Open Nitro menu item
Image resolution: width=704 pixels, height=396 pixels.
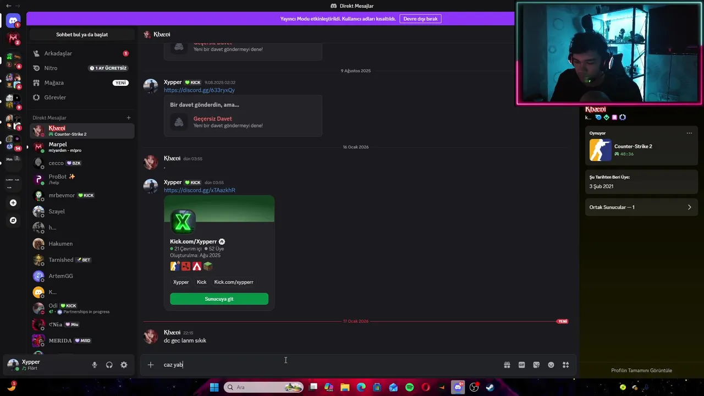coord(82,68)
